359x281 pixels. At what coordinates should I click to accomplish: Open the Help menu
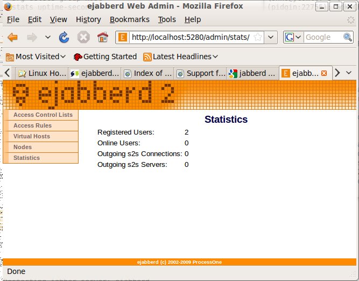[x=193, y=20]
